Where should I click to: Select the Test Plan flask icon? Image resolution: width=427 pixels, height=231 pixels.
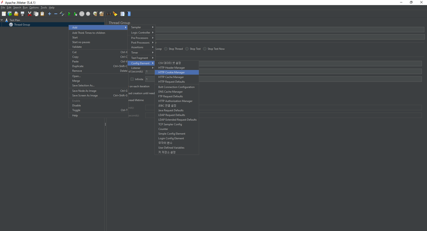pyautogui.click(x=6, y=20)
